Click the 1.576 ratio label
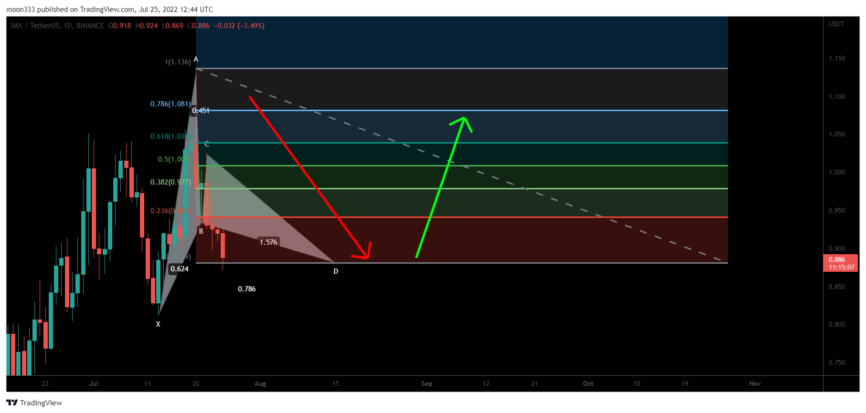The image size is (866, 413). tap(268, 242)
